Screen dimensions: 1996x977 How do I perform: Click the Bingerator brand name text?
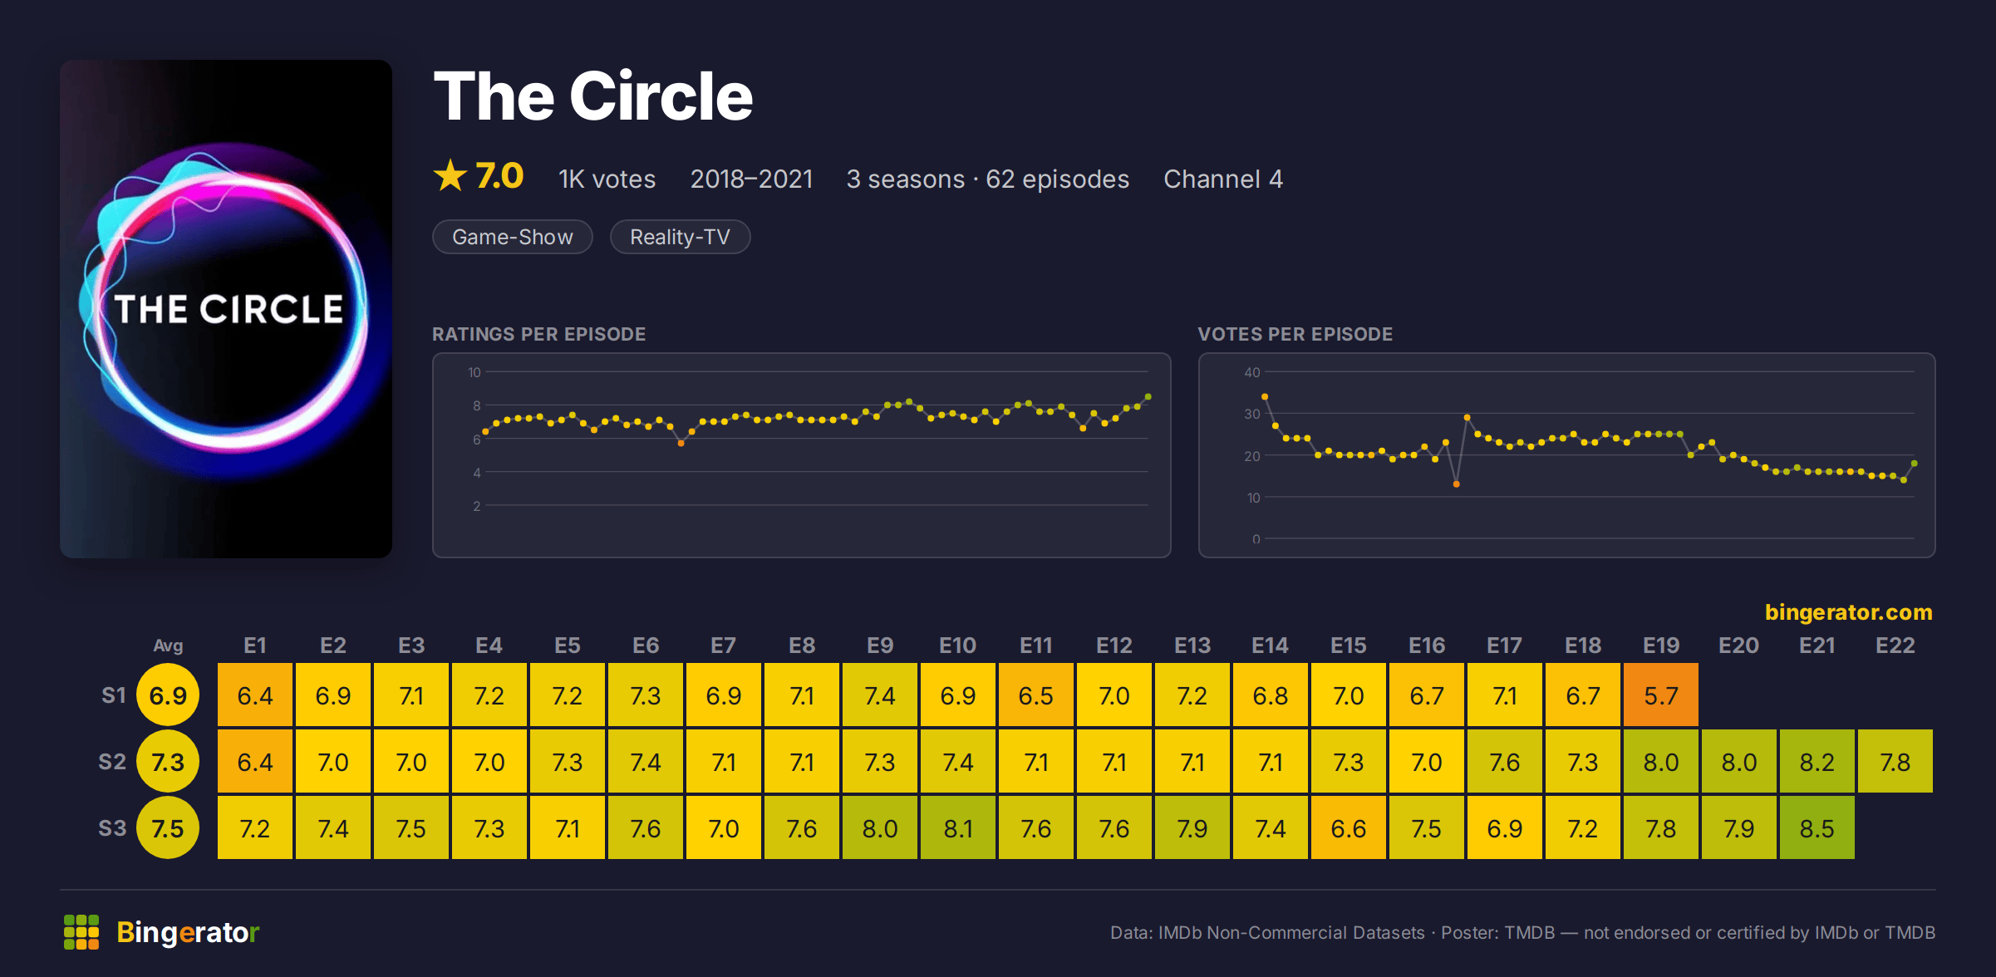[188, 932]
